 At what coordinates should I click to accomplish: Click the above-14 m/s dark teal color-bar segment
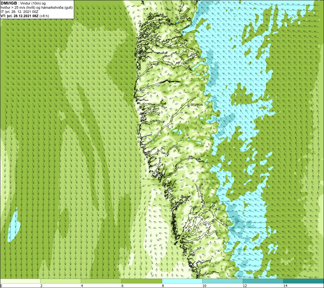click(x=304, y=281)
